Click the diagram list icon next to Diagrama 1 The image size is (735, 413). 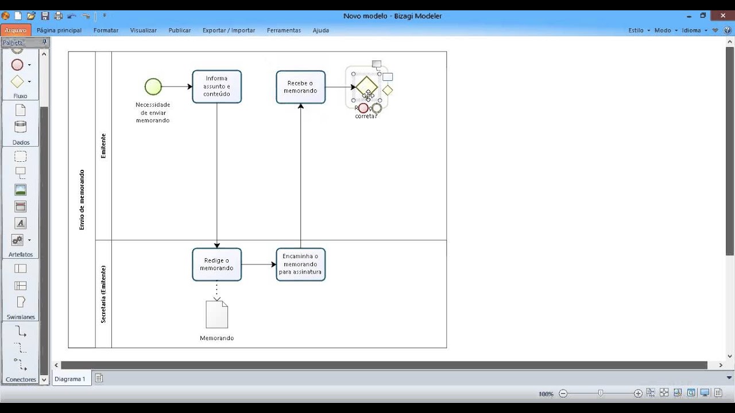pos(99,378)
